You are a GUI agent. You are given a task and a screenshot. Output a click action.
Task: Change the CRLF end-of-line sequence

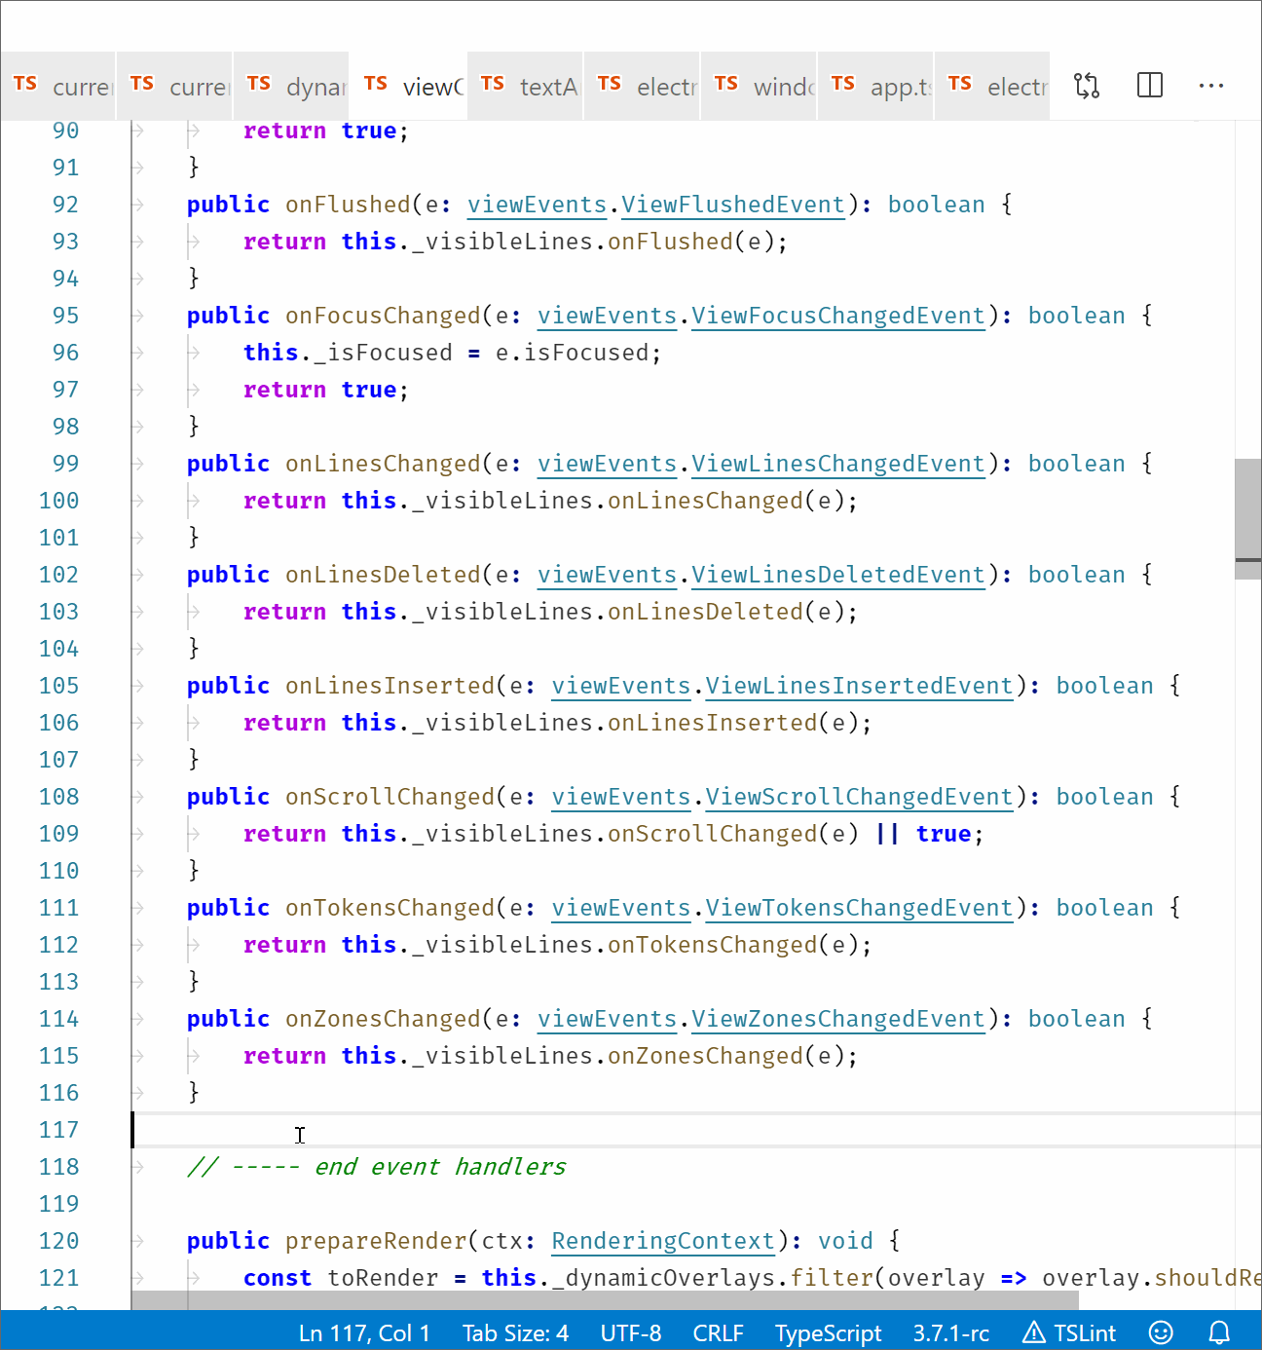pyautogui.click(x=718, y=1332)
